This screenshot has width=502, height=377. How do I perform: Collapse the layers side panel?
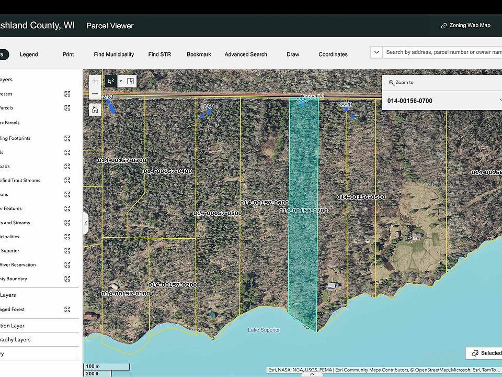[86, 223]
